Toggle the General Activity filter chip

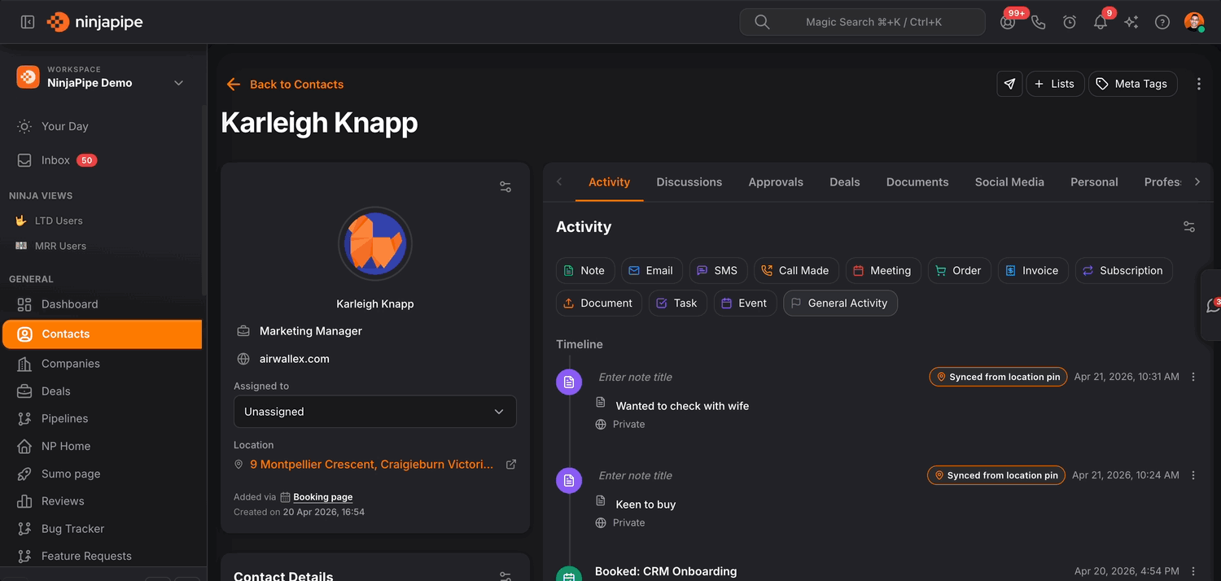tap(839, 304)
